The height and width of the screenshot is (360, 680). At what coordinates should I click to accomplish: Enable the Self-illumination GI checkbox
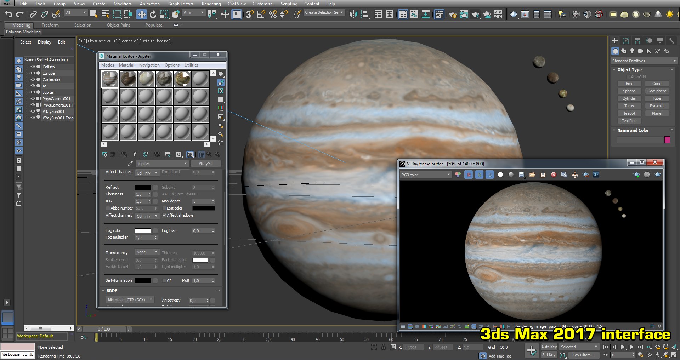point(164,281)
